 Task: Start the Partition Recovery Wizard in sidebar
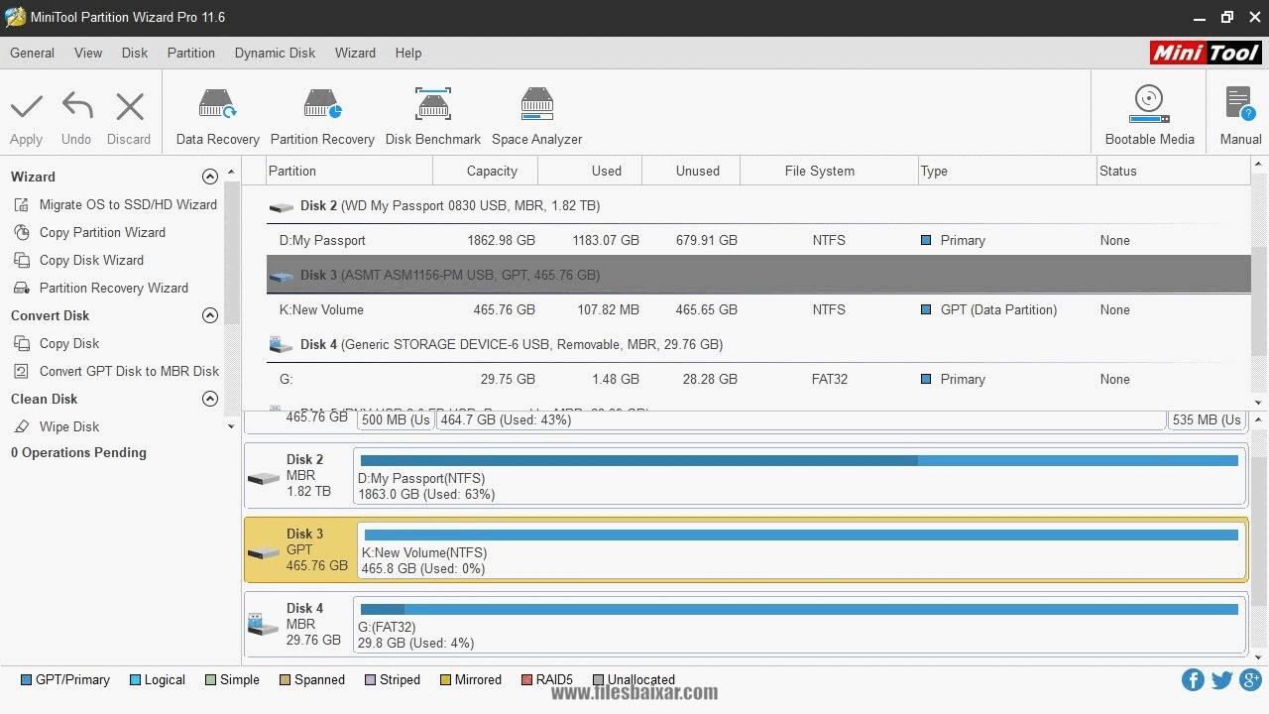[x=113, y=288]
